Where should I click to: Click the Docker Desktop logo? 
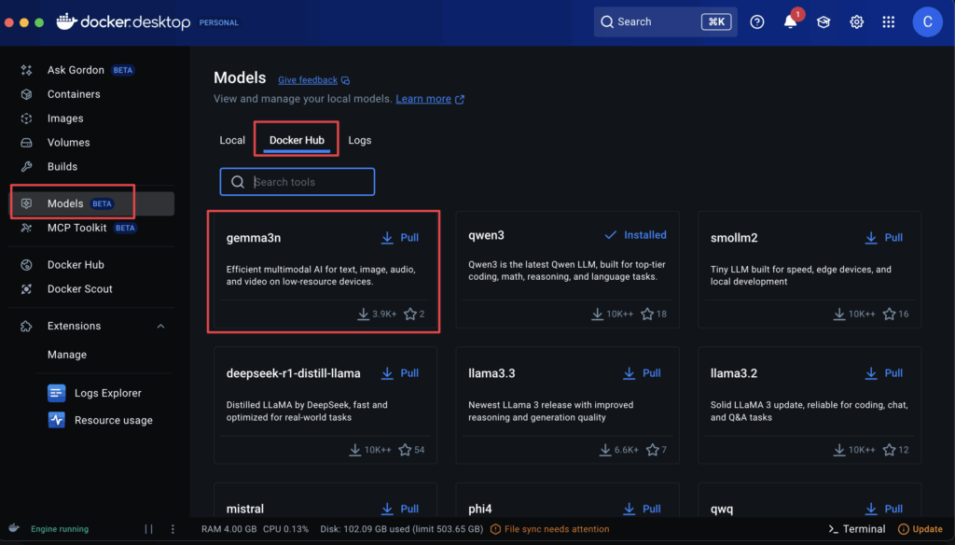click(124, 22)
